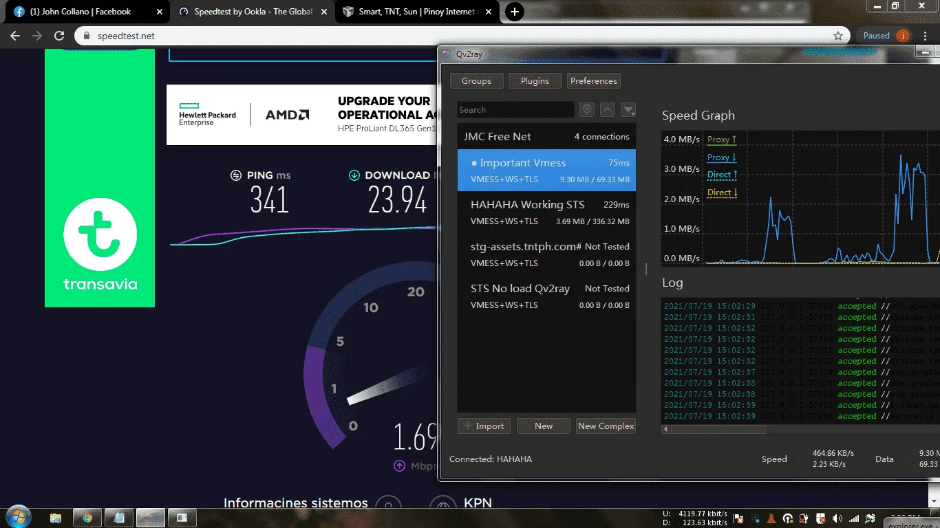Click the log line at 15:02:29
The width and height of the screenshot is (940, 528).
800,306
